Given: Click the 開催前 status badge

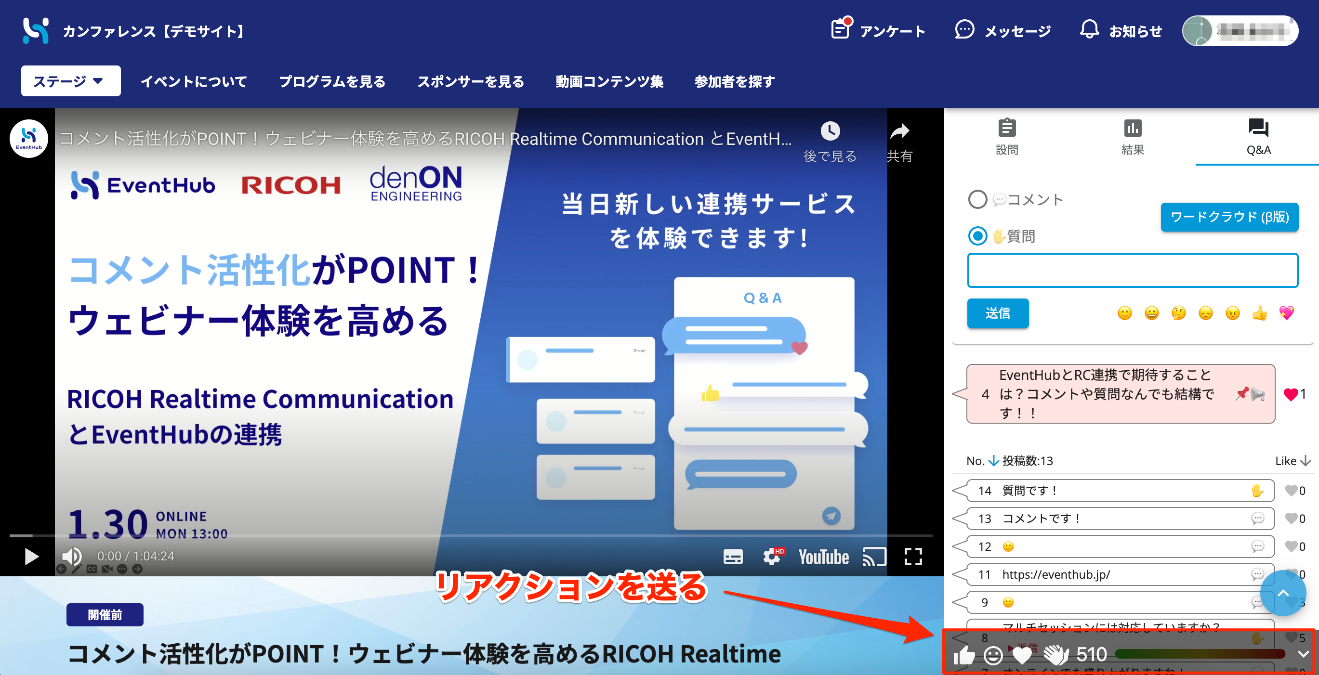Looking at the screenshot, I should pyautogui.click(x=105, y=615).
